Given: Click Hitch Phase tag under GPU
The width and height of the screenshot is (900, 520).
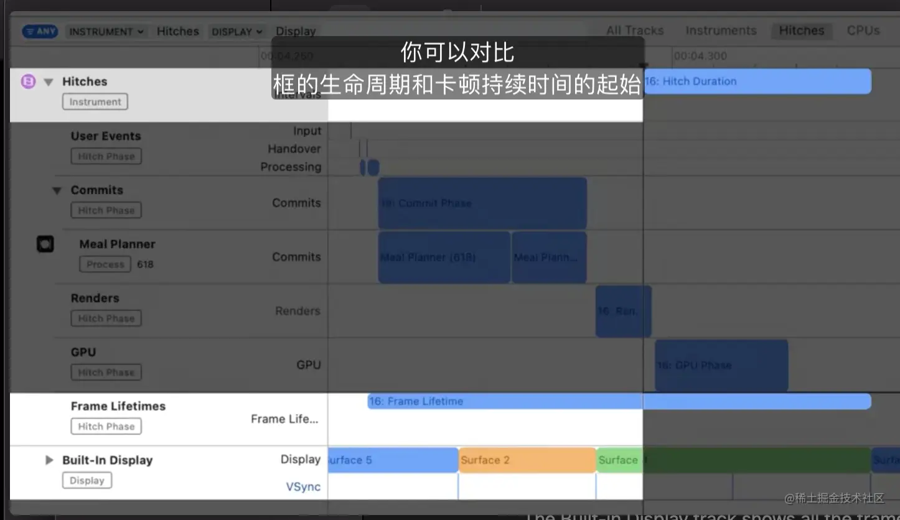Looking at the screenshot, I should coord(106,373).
